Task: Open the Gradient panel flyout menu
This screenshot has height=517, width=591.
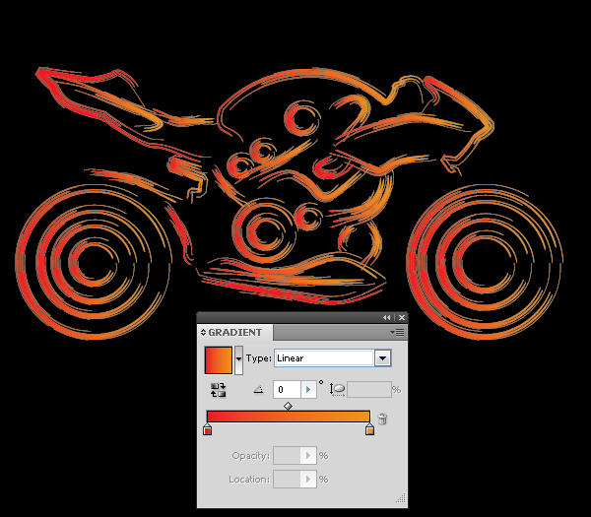Action: point(397,333)
